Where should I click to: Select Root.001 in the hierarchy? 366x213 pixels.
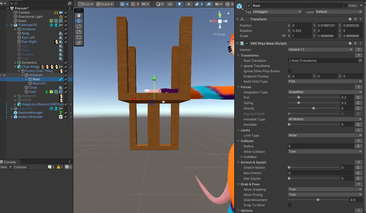click(39, 83)
